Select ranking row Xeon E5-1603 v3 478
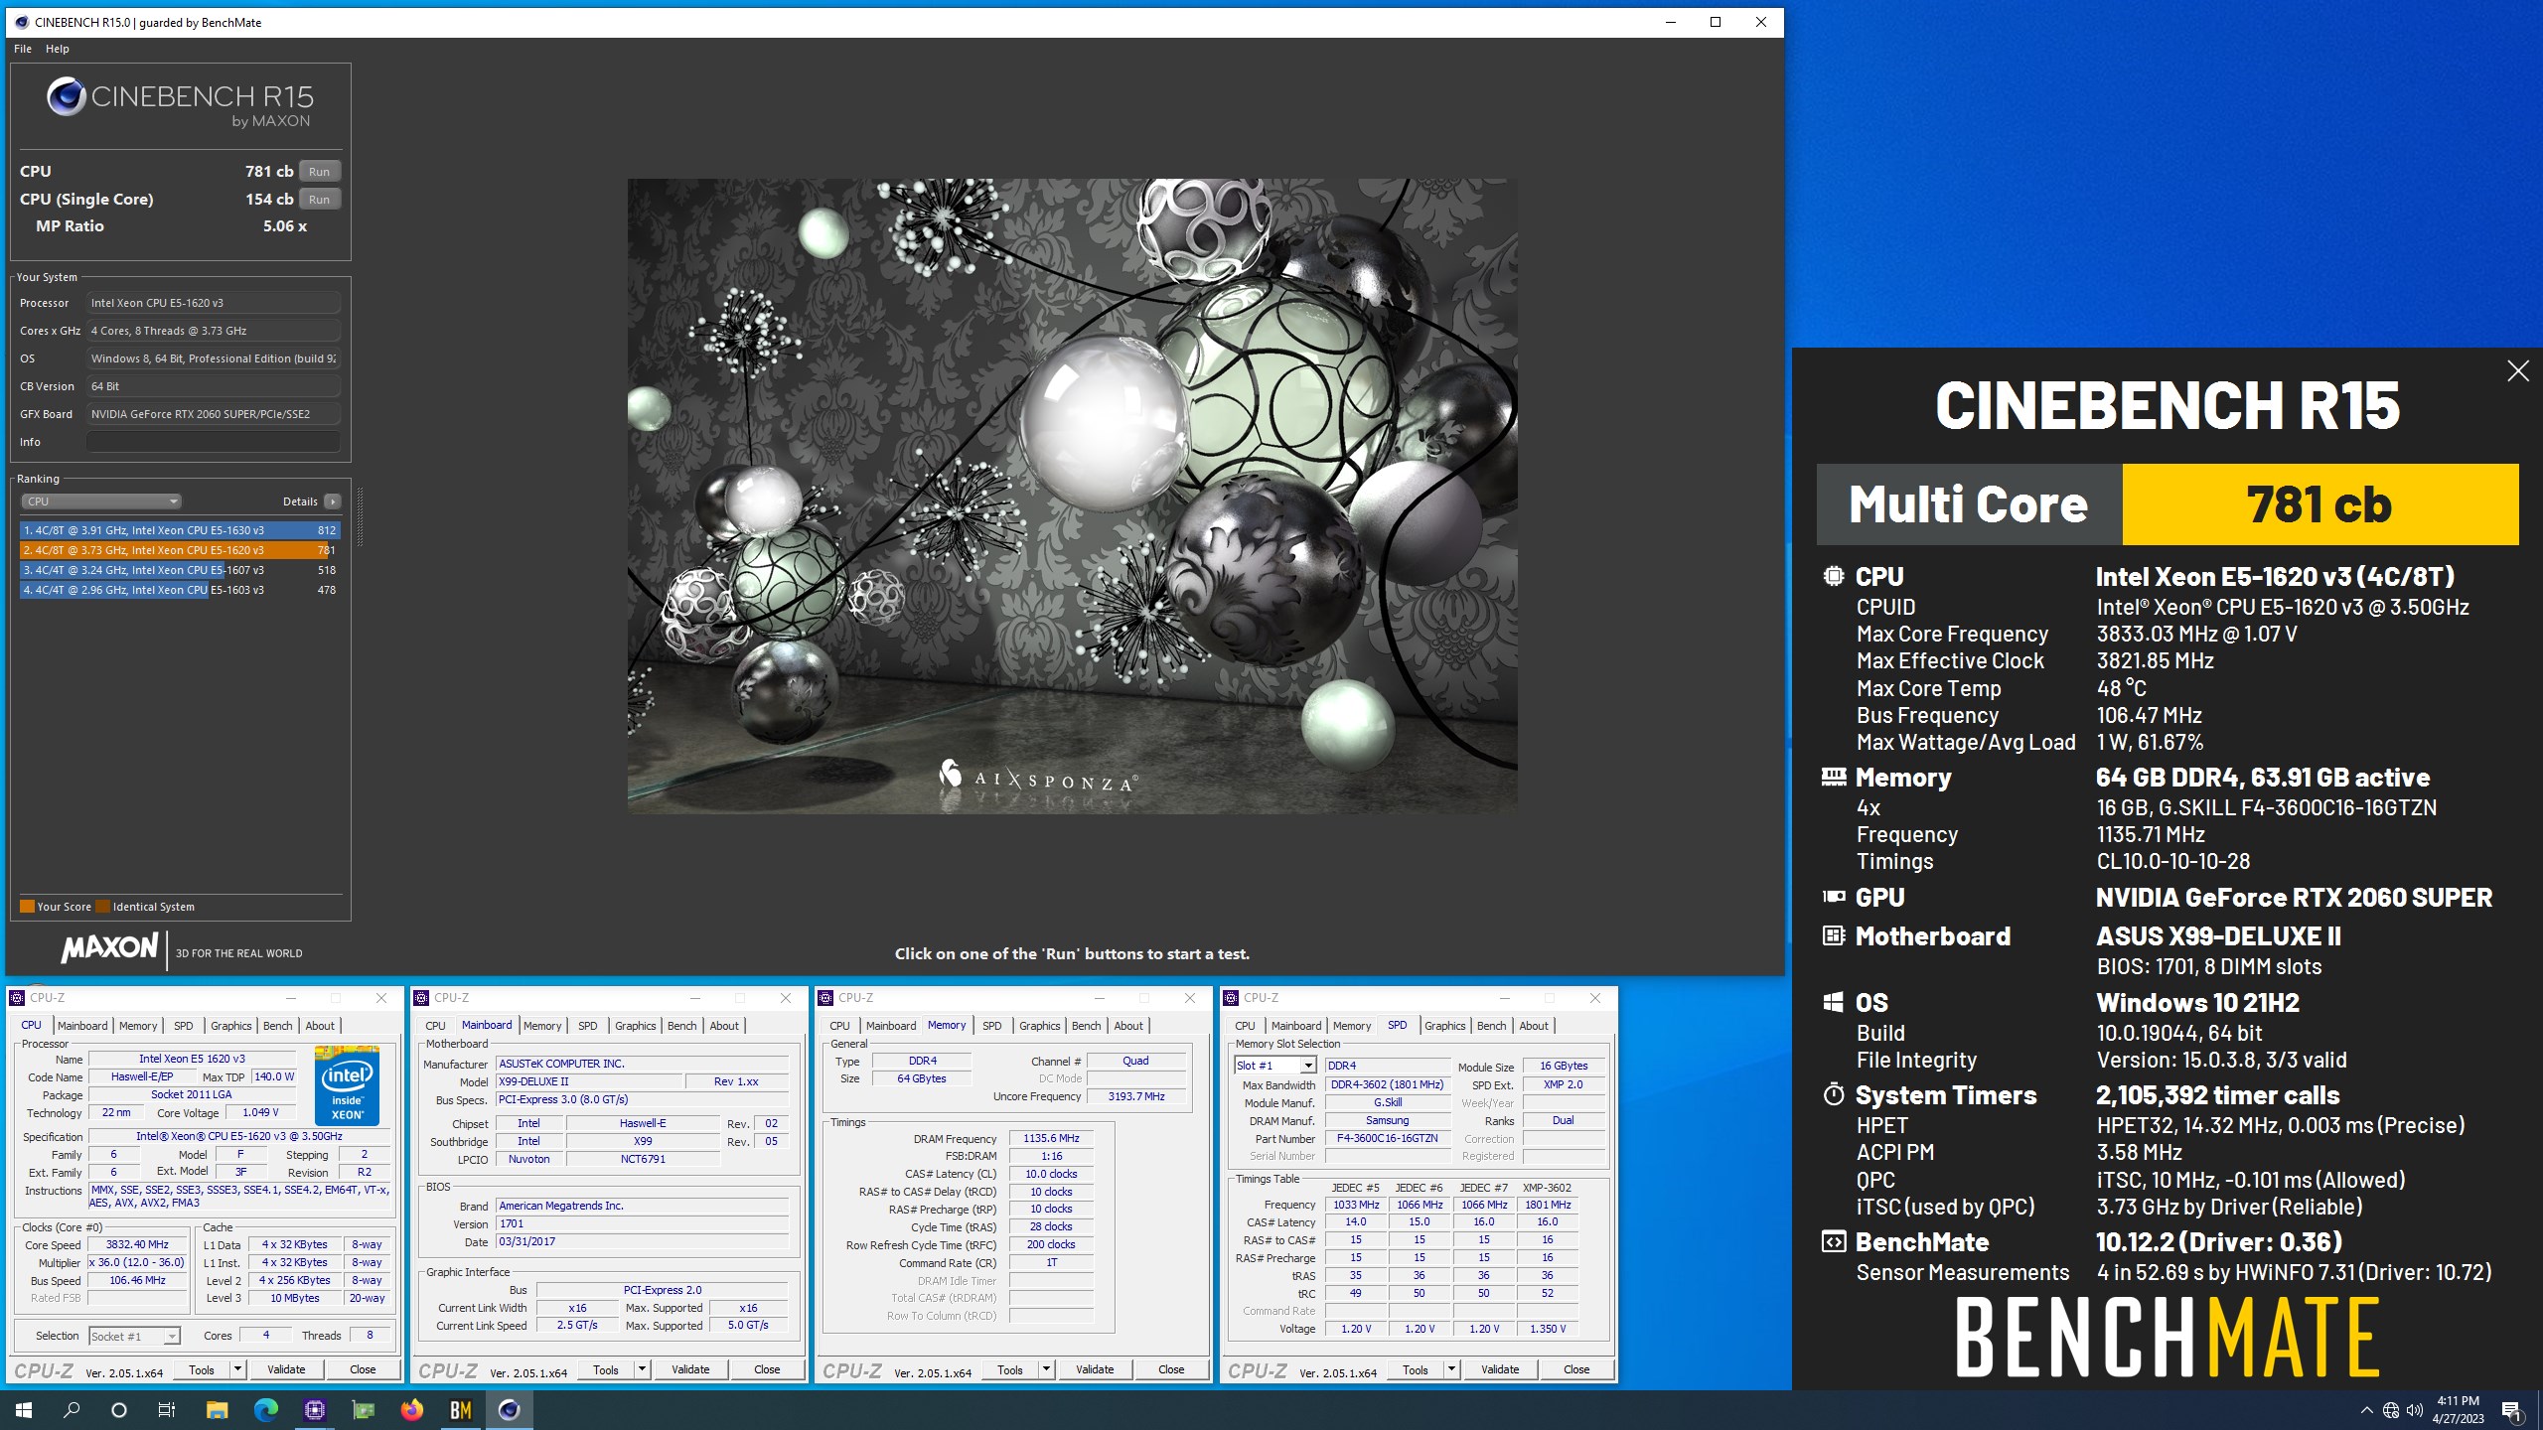 [179, 590]
